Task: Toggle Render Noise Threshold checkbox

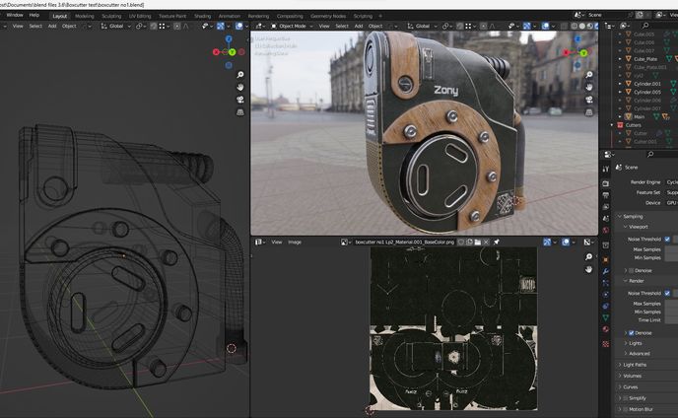Action: 667,293
